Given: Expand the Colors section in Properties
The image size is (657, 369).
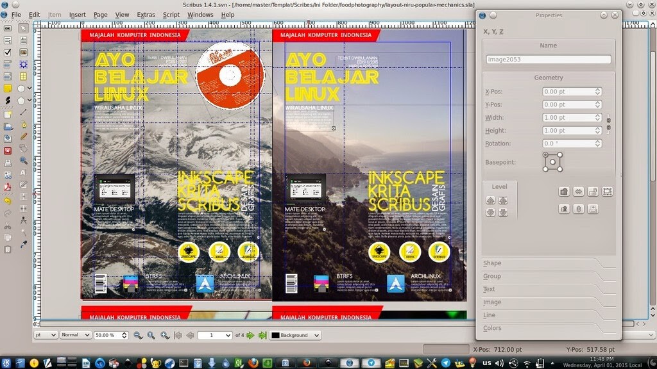Looking at the screenshot, I should click(x=492, y=328).
